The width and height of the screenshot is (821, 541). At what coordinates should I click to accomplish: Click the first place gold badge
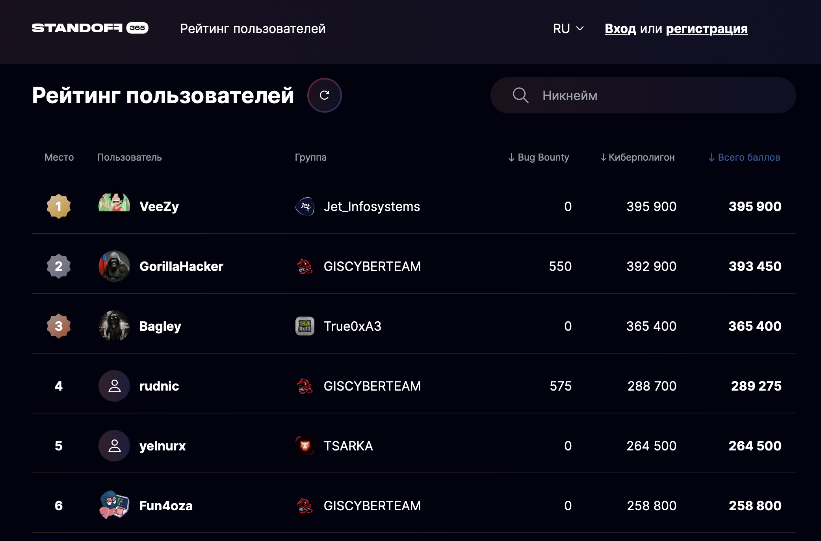click(x=59, y=206)
